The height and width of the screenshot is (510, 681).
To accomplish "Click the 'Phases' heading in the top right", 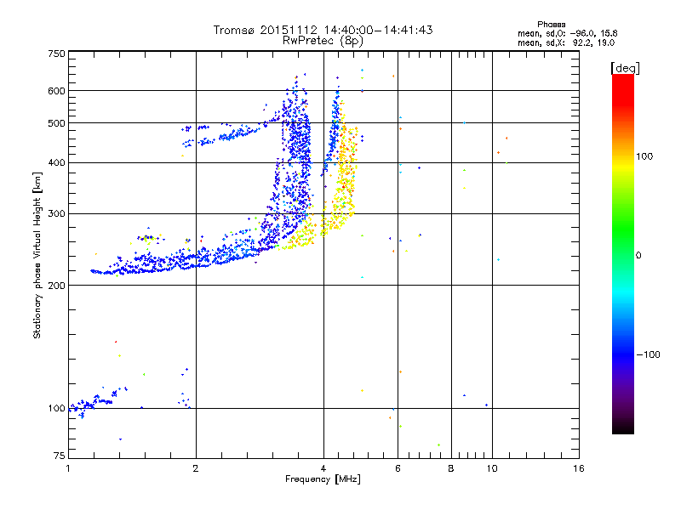I will point(551,25).
